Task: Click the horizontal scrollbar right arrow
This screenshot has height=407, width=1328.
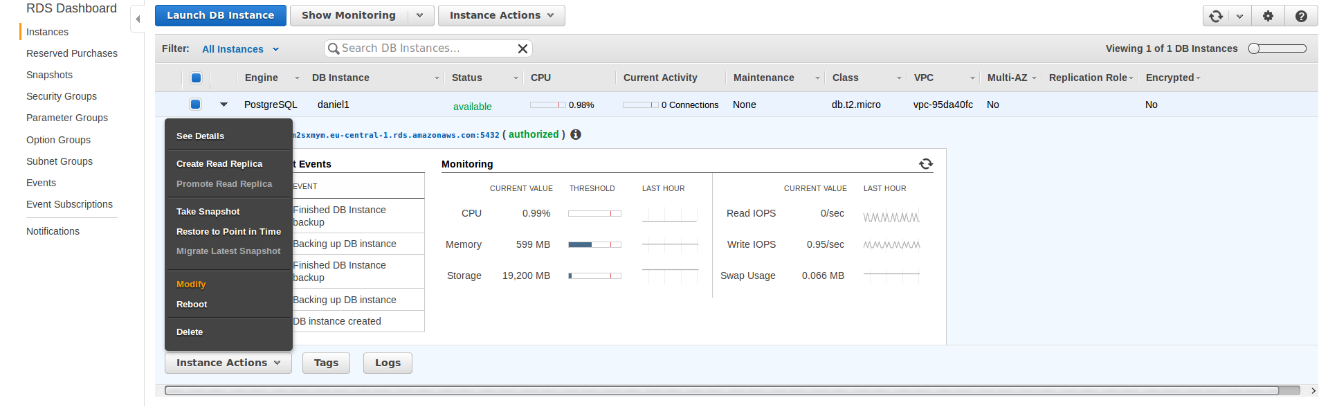Action: [1313, 390]
